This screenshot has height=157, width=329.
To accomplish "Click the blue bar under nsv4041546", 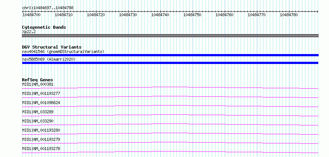I will click(170, 55).
